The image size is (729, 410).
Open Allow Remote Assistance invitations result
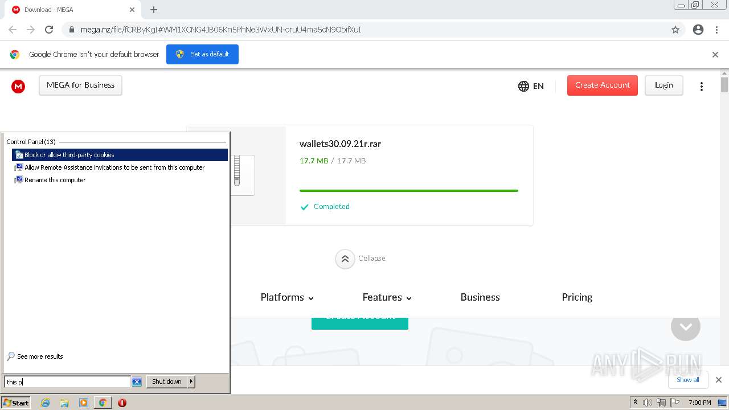coord(120,167)
